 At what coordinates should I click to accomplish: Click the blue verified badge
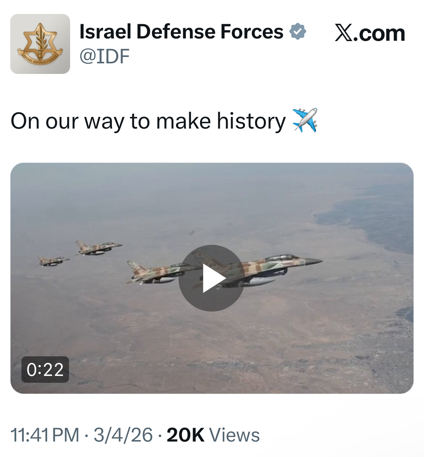click(x=298, y=32)
